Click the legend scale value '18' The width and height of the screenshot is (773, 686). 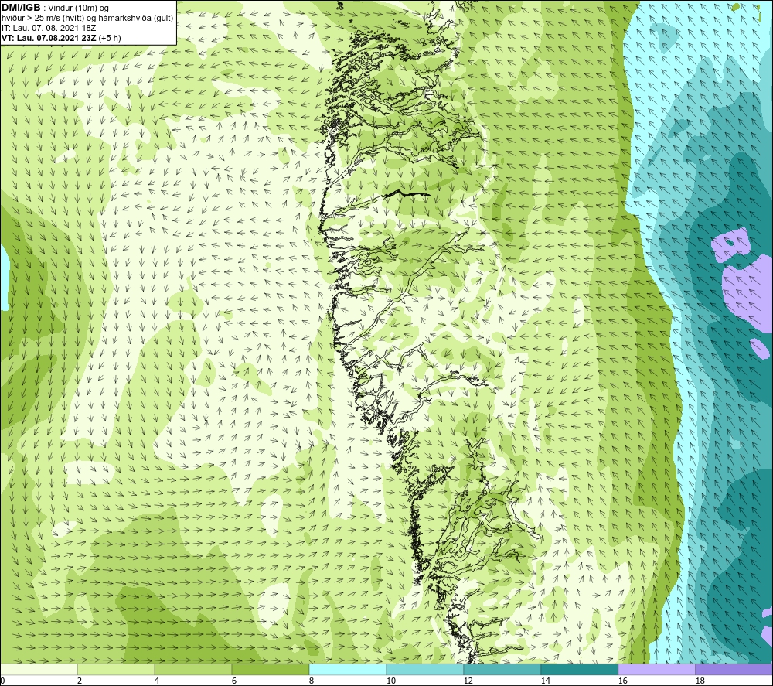[700, 681]
